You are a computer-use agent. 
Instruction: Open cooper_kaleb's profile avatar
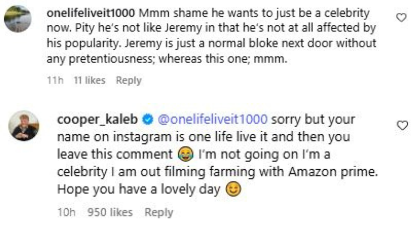(24, 126)
